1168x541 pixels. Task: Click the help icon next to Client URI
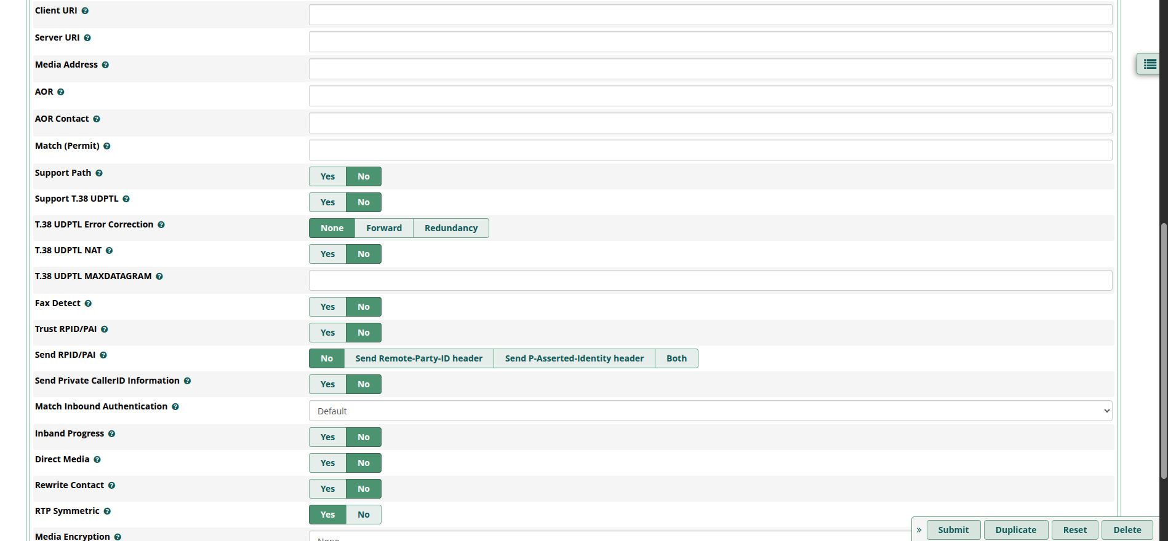tap(85, 11)
